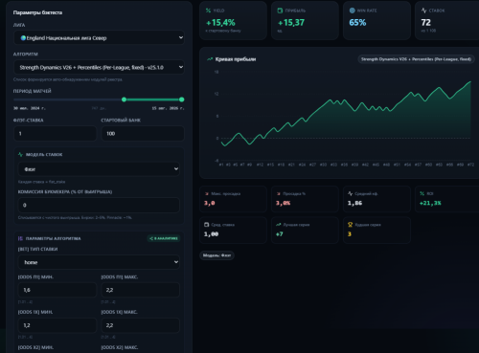Screen dimensions: 479x353
Task: Click the ROI value +21,3%
Action: [x=430, y=203]
